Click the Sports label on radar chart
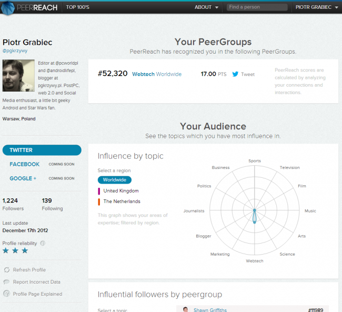The image size is (342, 312). pos(255,161)
